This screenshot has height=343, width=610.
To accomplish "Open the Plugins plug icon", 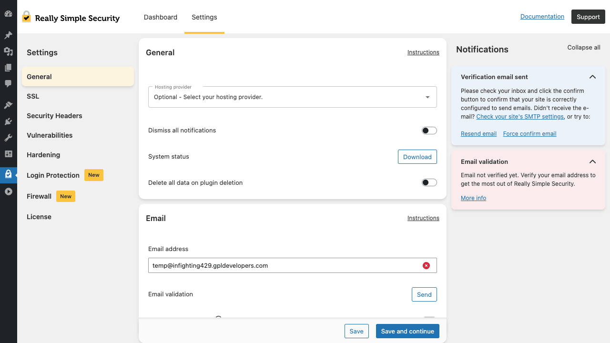I will (x=8, y=121).
